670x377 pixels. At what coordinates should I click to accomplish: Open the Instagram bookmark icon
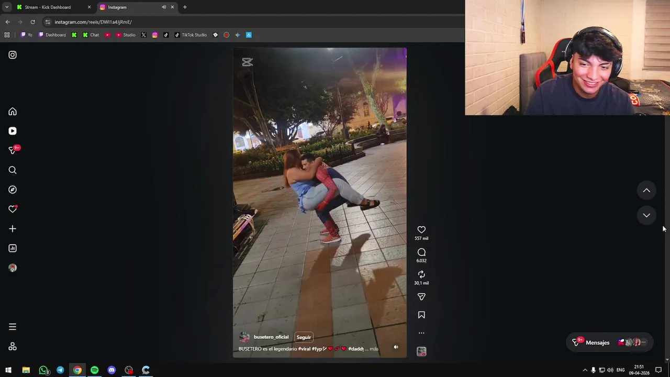point(155,35)
